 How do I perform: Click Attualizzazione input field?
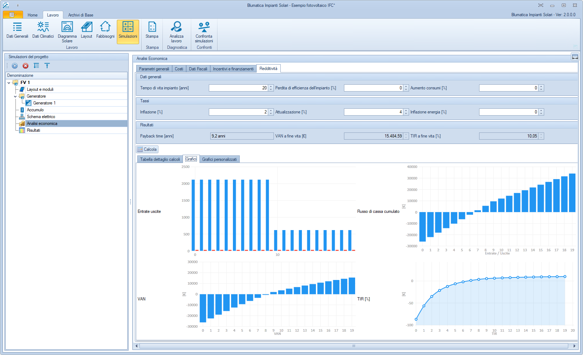(x=373, y=112)
